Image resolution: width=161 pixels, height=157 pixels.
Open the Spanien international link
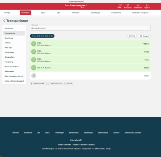point(91,145)
